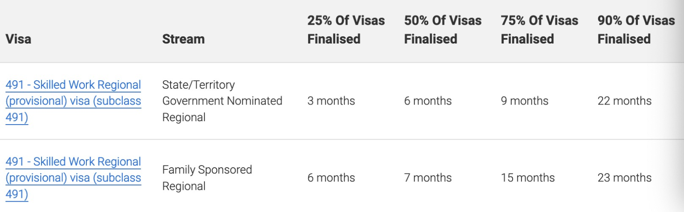The image size is (684, 212).
Task: Click the 3 months cell
Action: (x=331, y=101)
